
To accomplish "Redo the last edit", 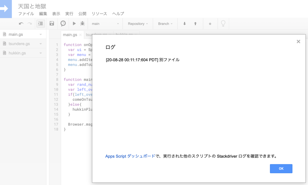I will point(30,24).
